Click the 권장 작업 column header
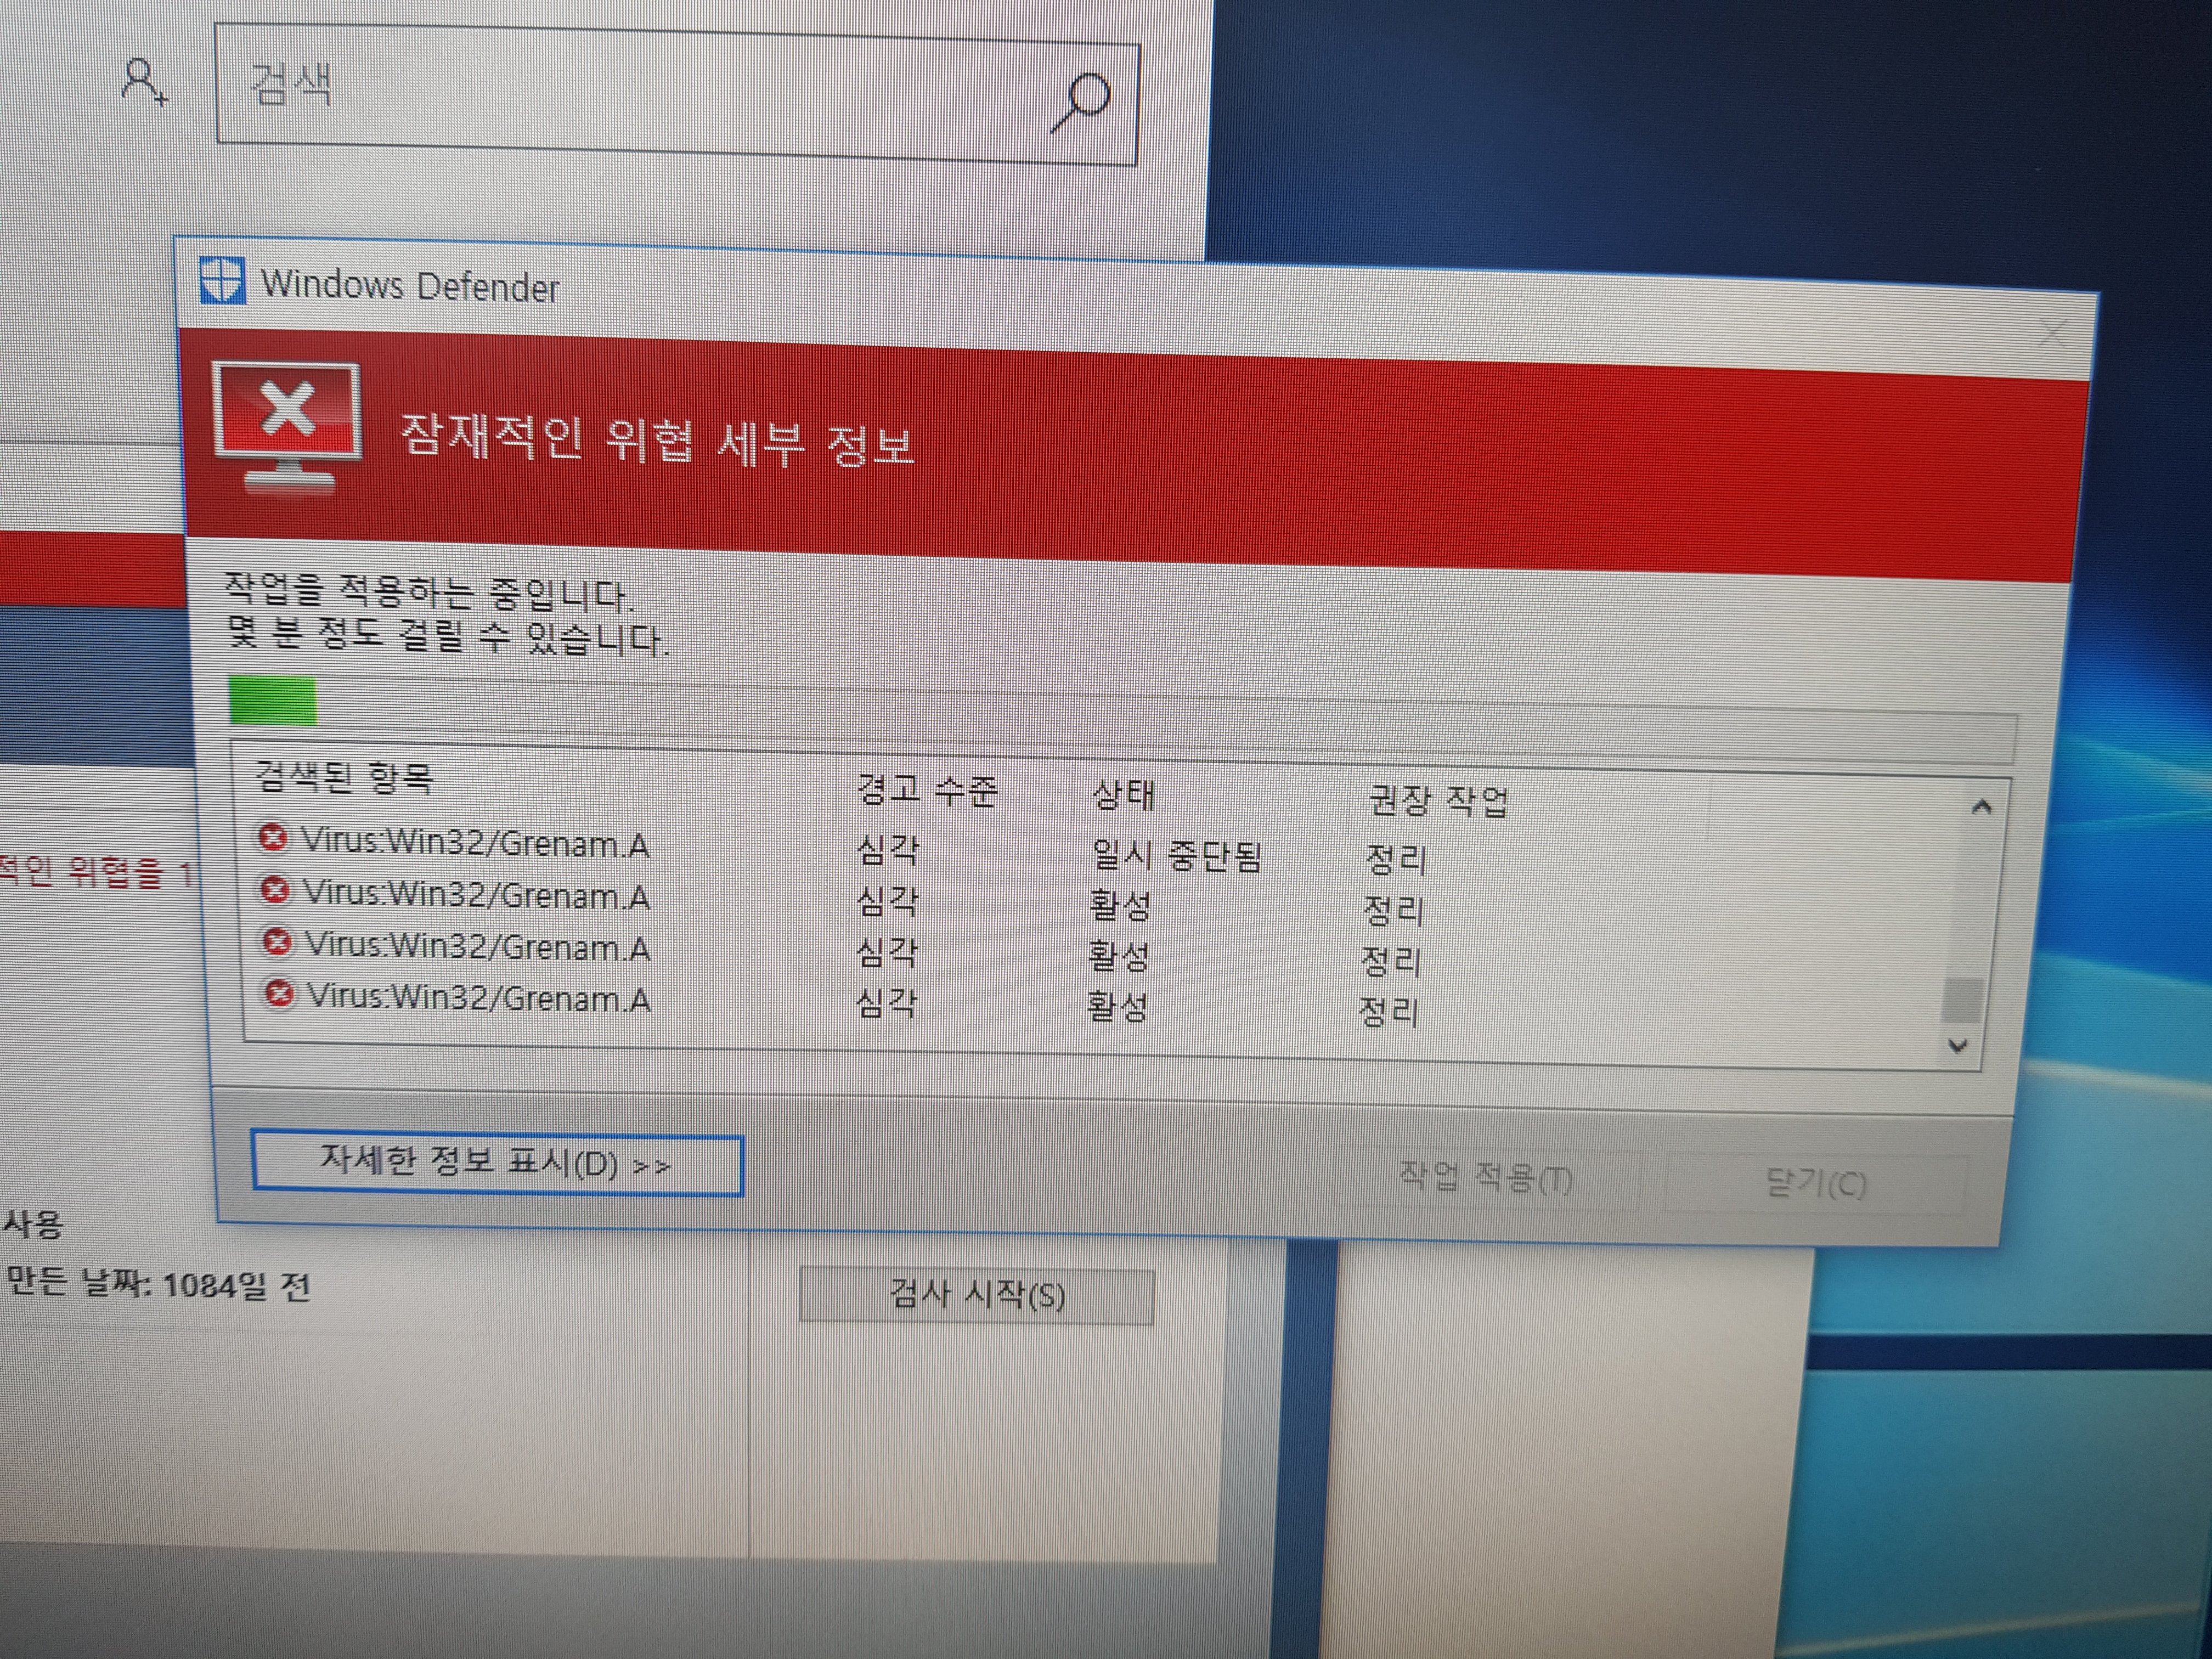Screen dimensions: 2212x1659 click(x=1437, y=800)
